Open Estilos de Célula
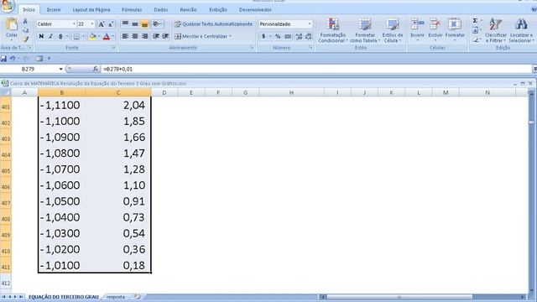The width and height of the screenshot is (537, 302). 393,30
